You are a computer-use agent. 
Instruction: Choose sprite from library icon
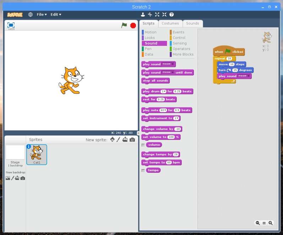click(x=112, y=140)
